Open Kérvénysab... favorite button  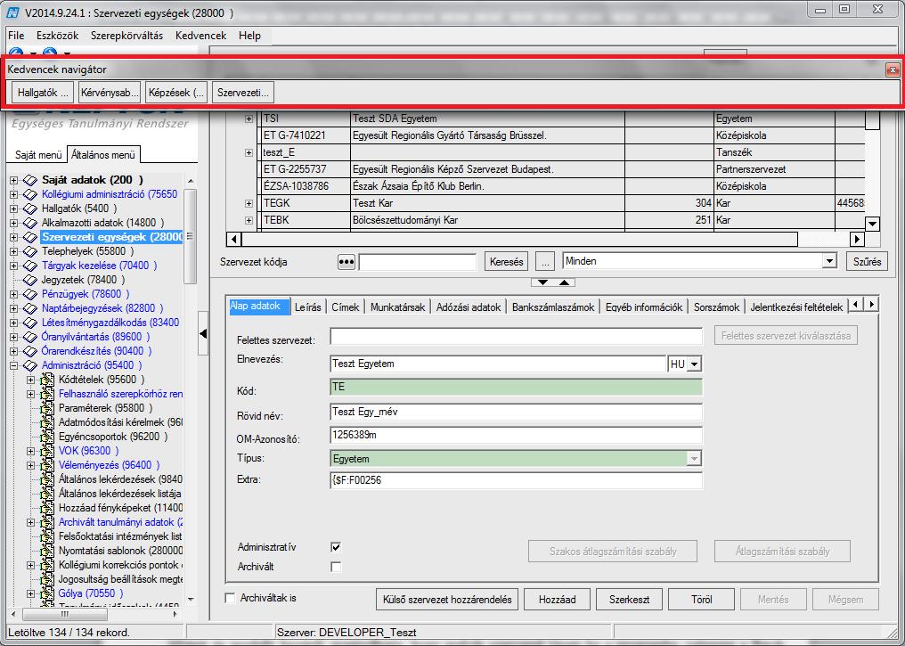[109, 93]
